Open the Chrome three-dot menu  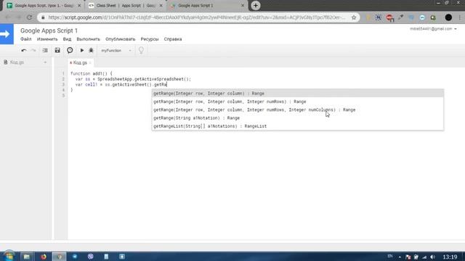[x=460, y=17]
